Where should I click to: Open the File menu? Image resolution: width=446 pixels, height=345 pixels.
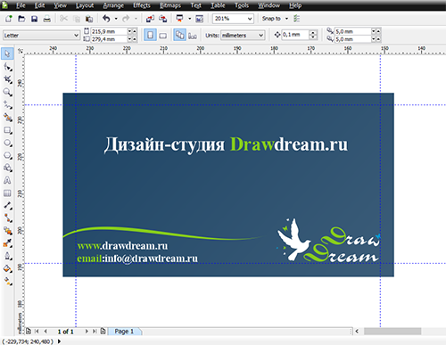tap(21, 5)
